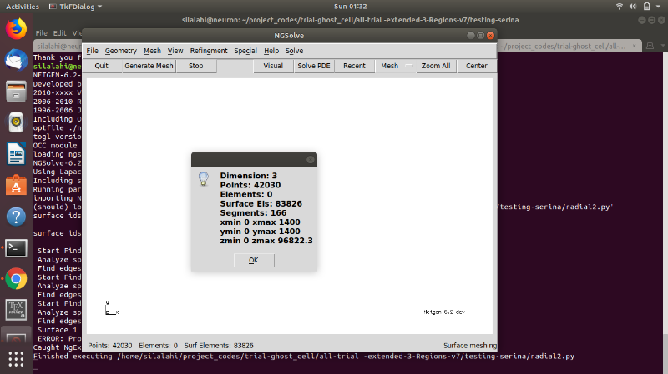Screen dimensions: 668x374
Task: Launch TeXmaker from the dock
Action: (x=16, y=310)
